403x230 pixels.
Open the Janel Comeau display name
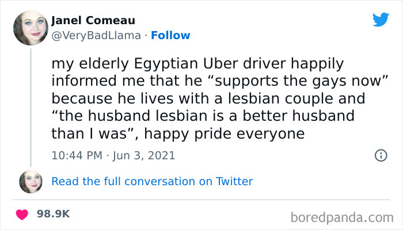pyautogui.click(x=93, y=21)
